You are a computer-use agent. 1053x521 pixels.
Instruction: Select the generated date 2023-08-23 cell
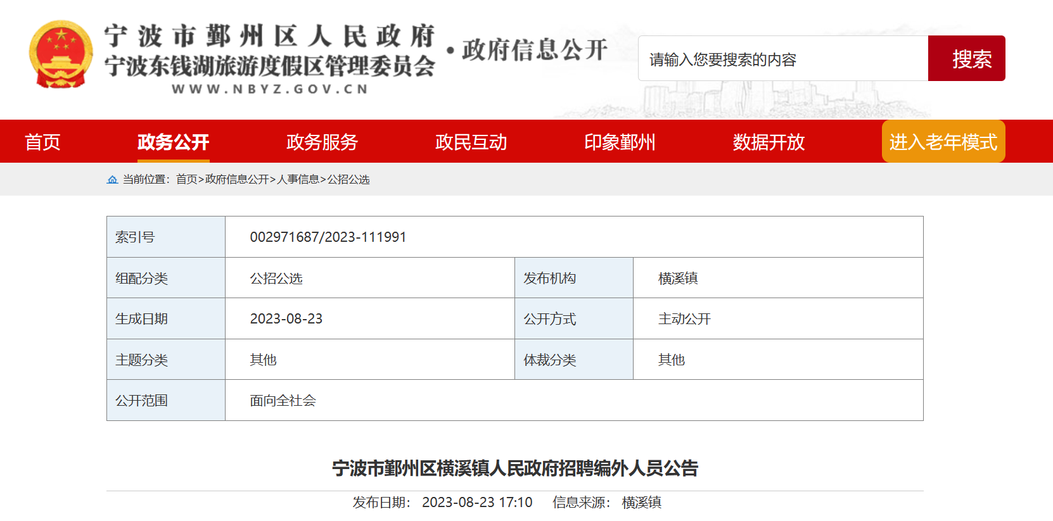(x=370, y=318)
